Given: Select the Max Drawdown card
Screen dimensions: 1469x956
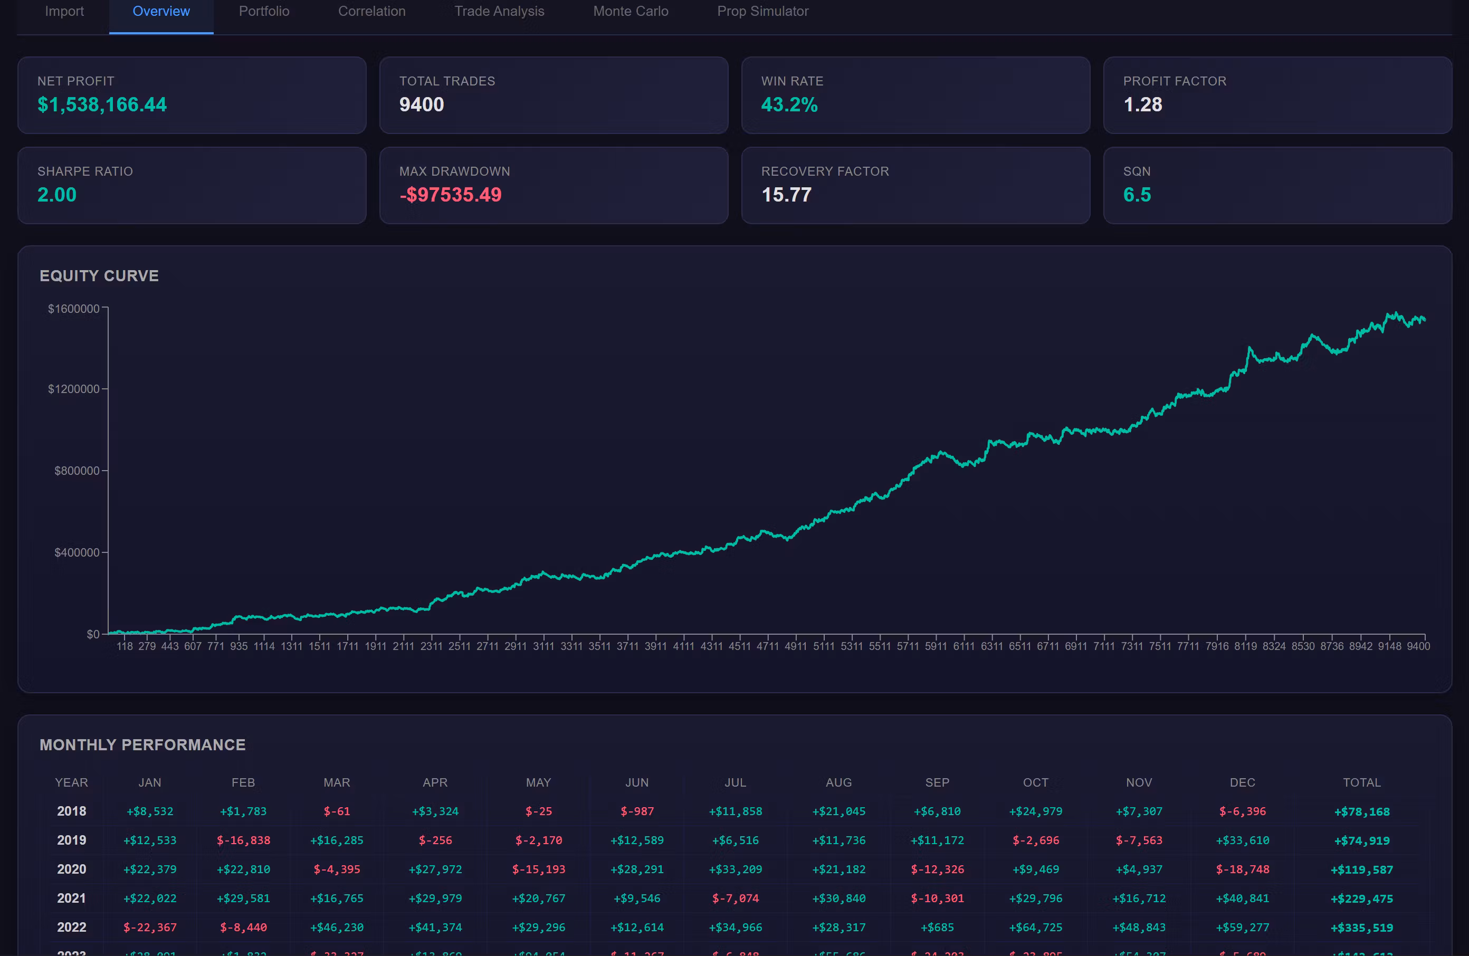Looking at the screenshot, I should point(554,185).
